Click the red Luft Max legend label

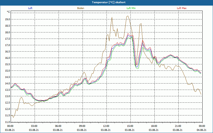click(182, 8)
